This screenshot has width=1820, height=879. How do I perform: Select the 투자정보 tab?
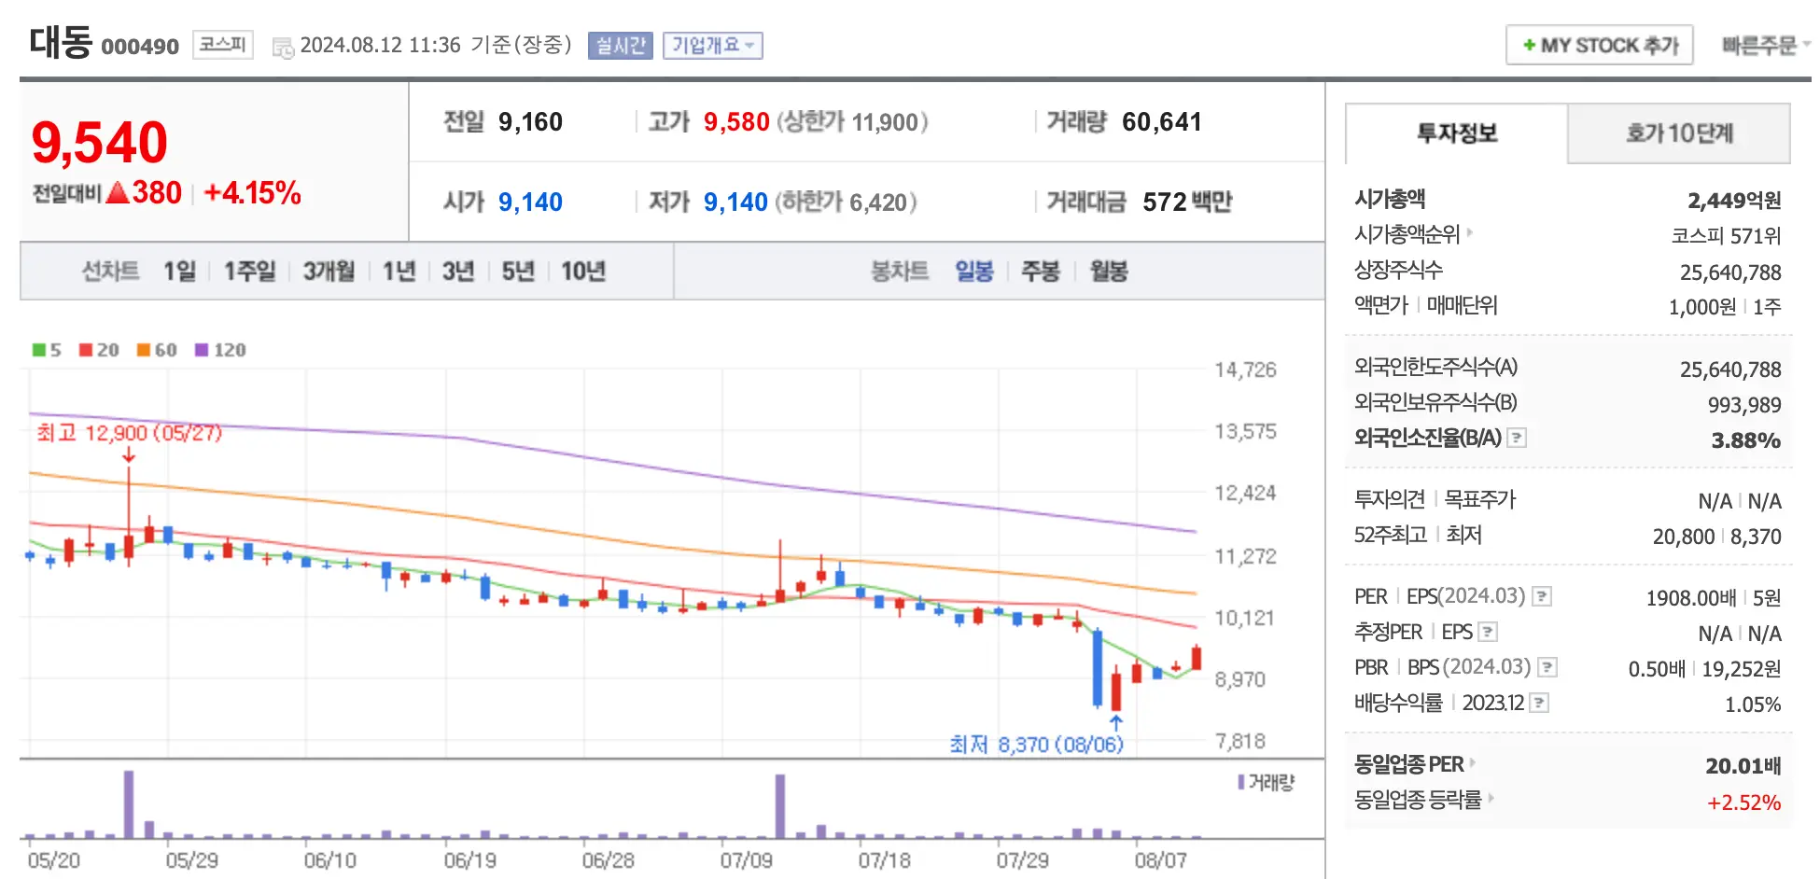coord(1456,133)
